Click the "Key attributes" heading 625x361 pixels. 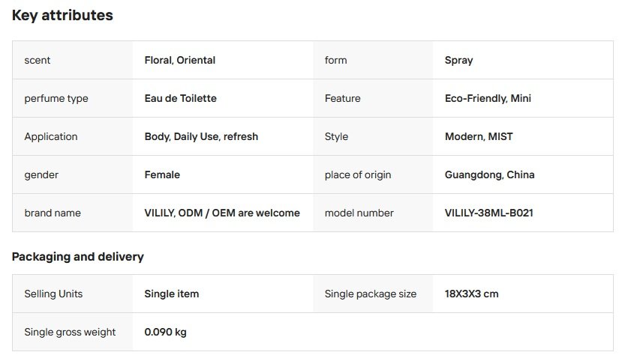[x=62, y=15]
